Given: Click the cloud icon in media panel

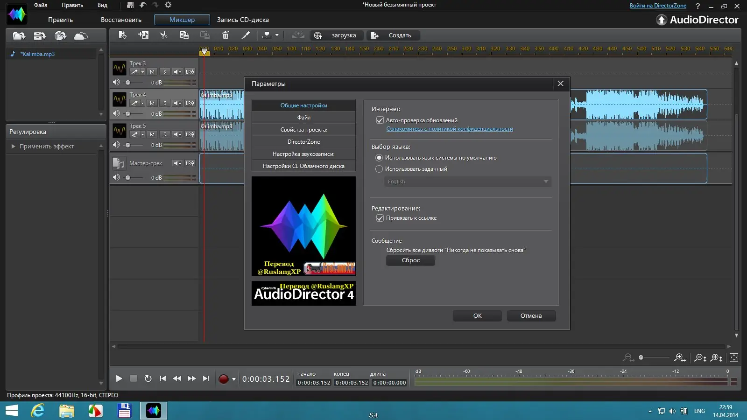Looking at the screenshot, I should point(81,36).
